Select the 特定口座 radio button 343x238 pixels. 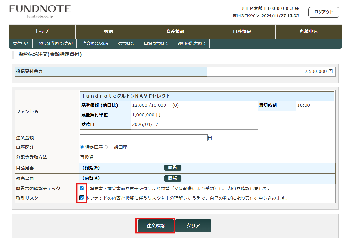click(82, 147)
